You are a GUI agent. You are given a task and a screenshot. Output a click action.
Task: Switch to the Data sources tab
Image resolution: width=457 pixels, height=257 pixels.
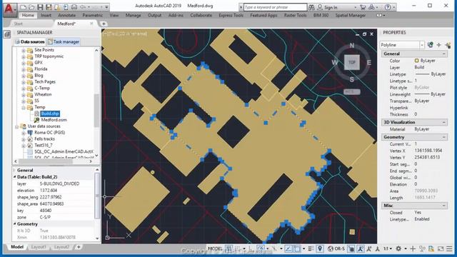click(30, 41)
